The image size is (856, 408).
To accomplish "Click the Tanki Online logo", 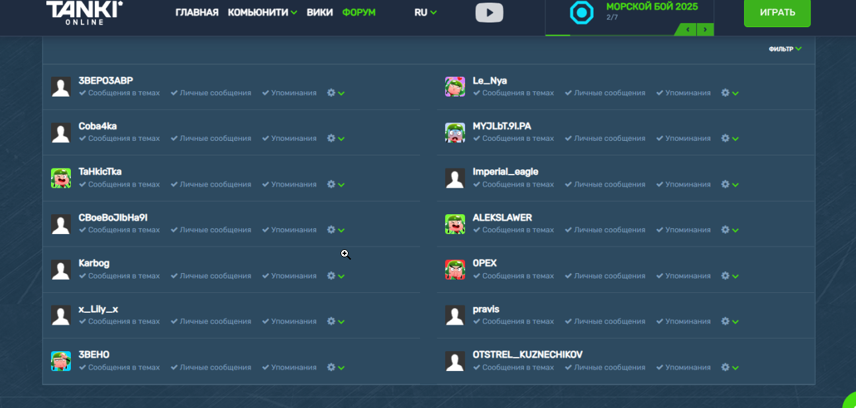I will tap(84, 13).
